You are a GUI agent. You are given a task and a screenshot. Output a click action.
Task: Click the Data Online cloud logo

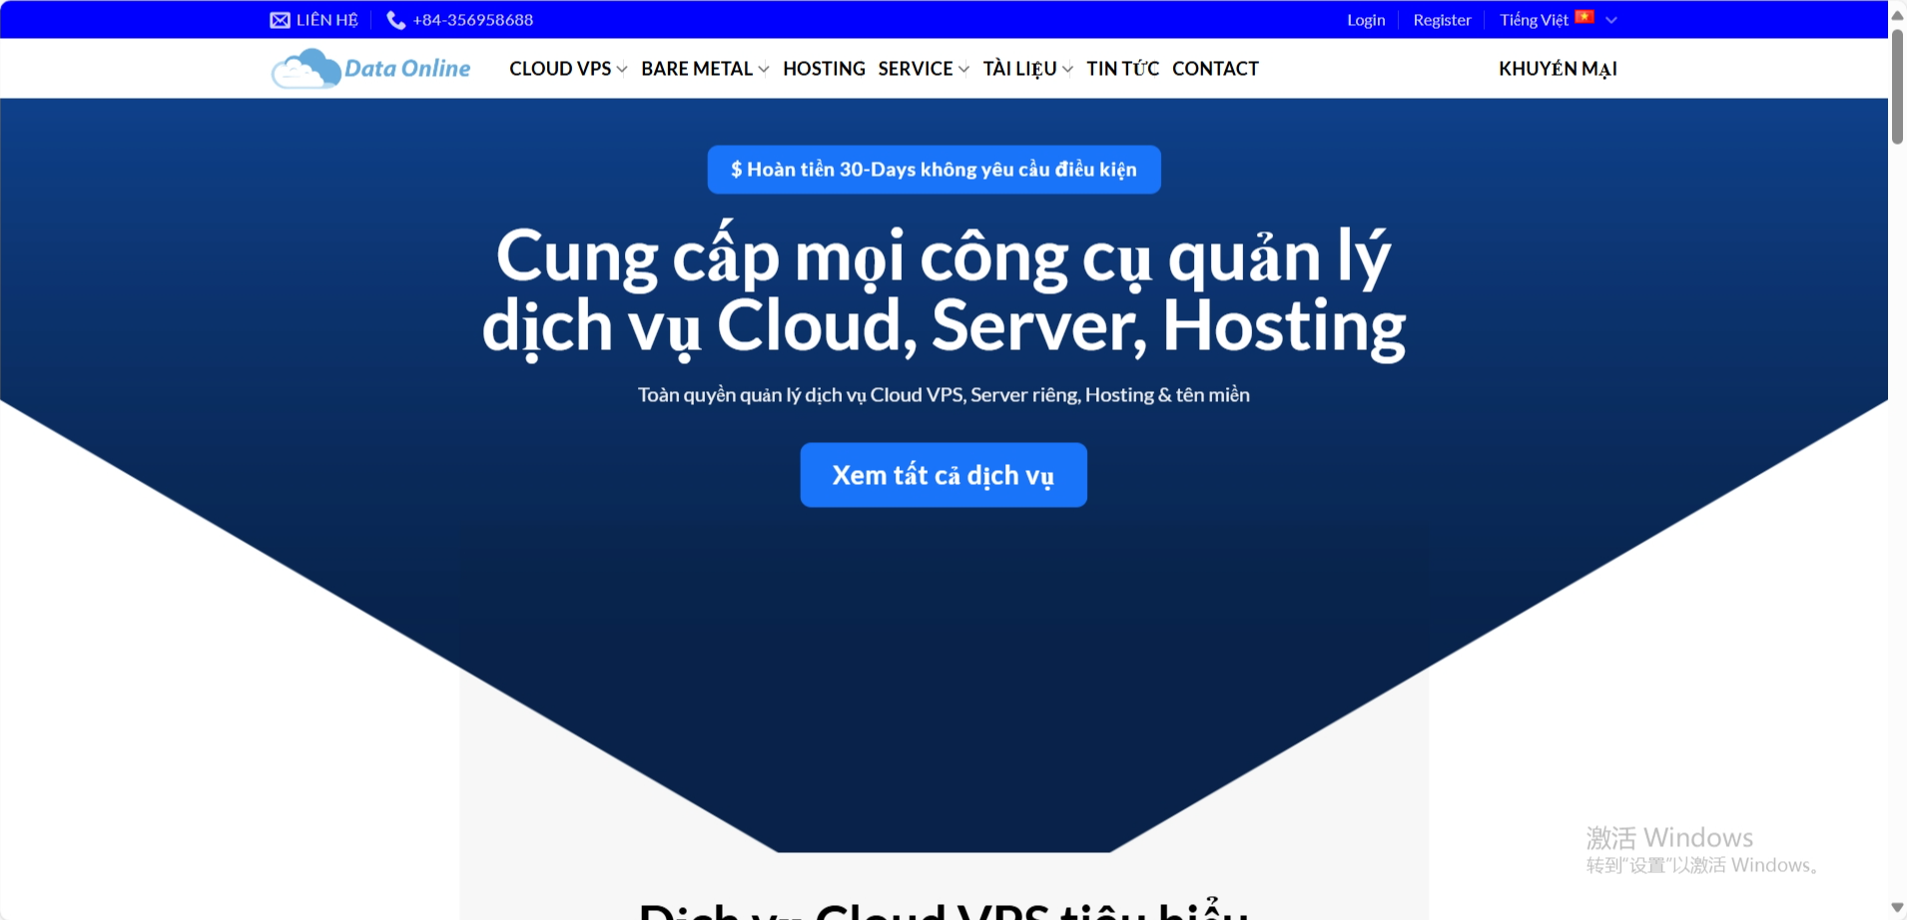pyautogui.click(x=307, y=69)
